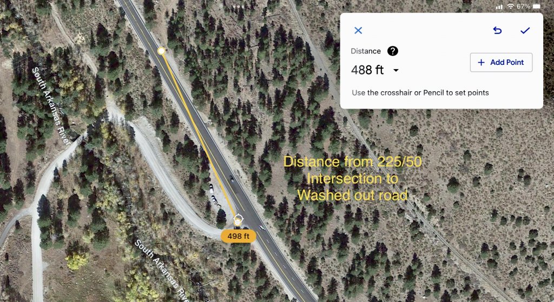Open the Distance help question mark
This screenshot has width=554, height=302.
393,51
